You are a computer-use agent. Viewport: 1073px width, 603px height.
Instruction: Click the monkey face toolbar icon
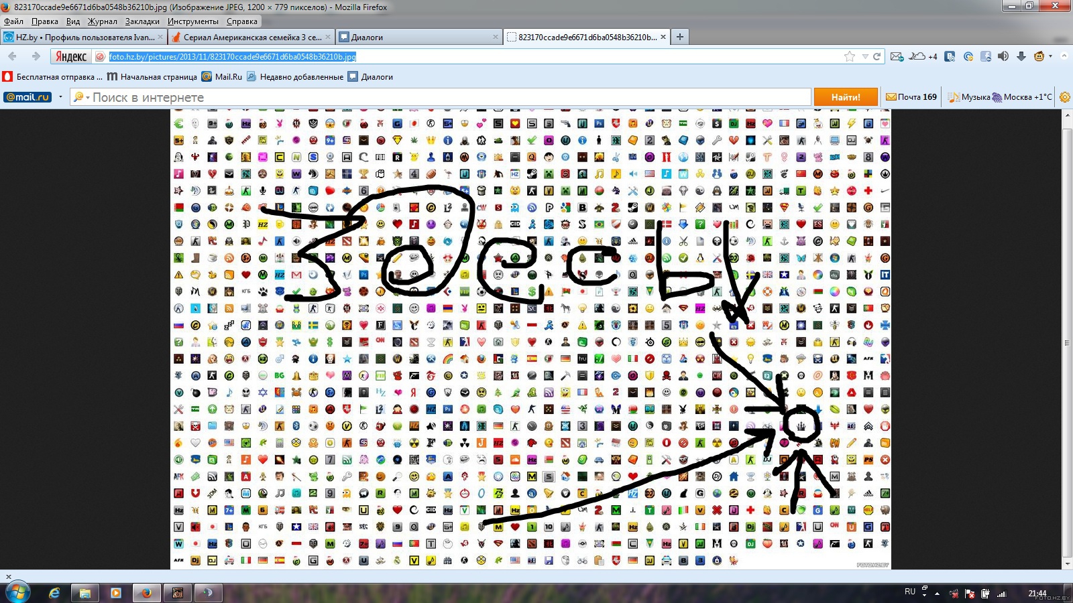(x=1039, y=56)
